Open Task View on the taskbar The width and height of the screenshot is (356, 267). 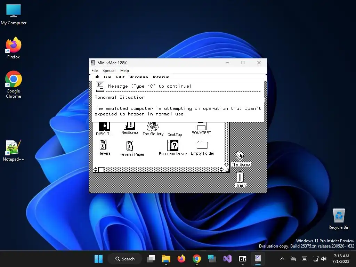(x=151, y=259)
